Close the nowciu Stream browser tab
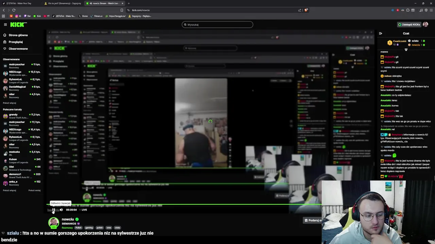Screen dimensions: 435x244 coord(123,3)
